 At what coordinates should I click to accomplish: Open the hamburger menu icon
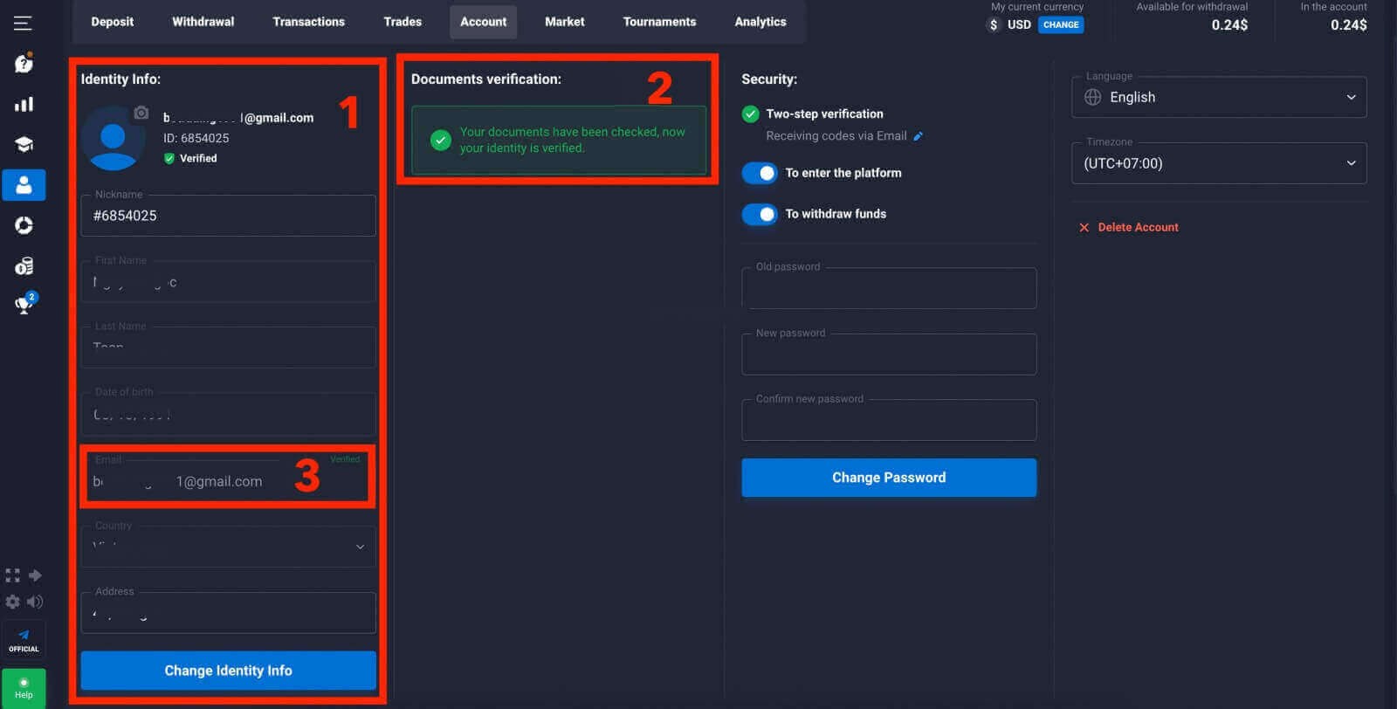tap(23, 23)
